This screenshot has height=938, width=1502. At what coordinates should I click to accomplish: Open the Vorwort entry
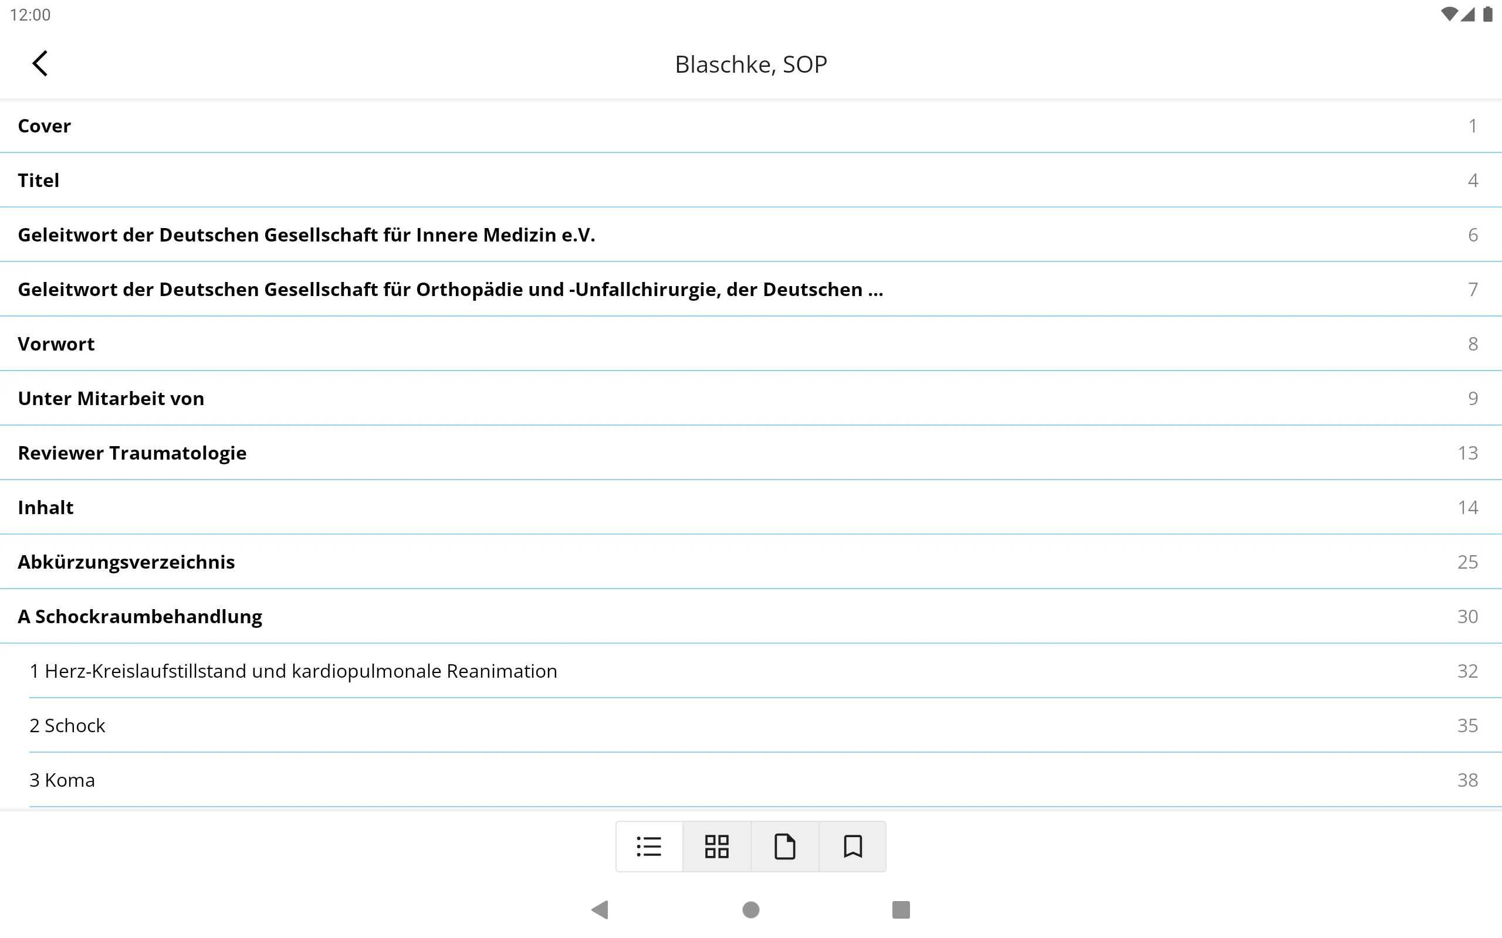click(x=751, y=344)
